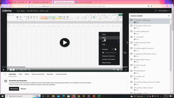Click the trophy icon in header

156,11
